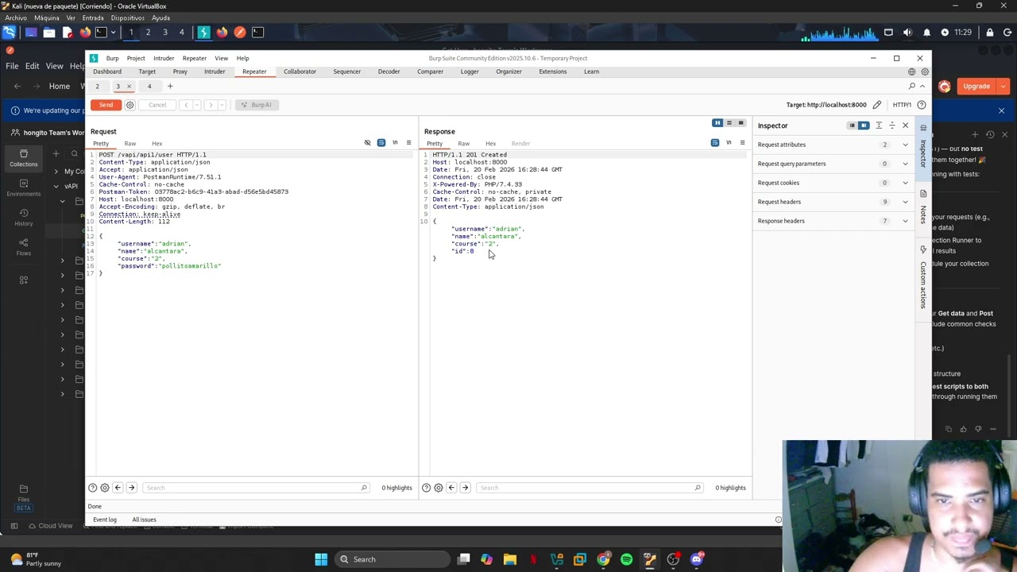The height and width of the screenshot is (572, 1017).
Task: Click HTTP/1 protocol selector
Action: pyautogui.click(x=902, y=105)
